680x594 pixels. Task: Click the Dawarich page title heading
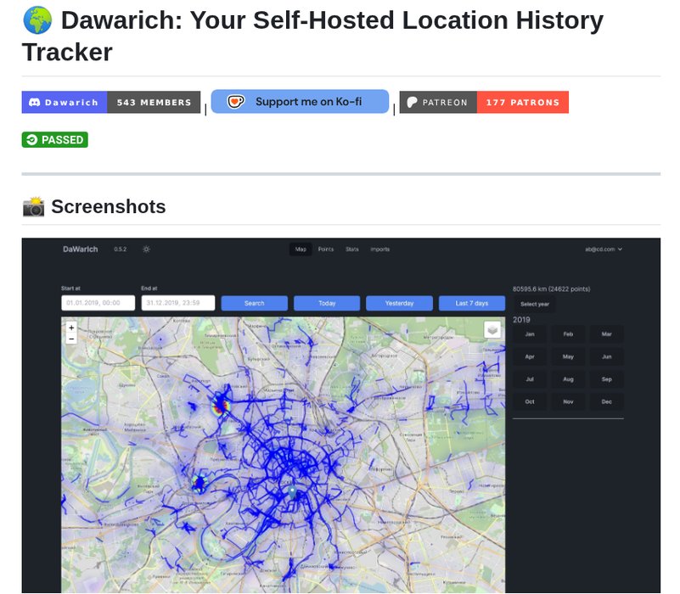tap(312, 36)
